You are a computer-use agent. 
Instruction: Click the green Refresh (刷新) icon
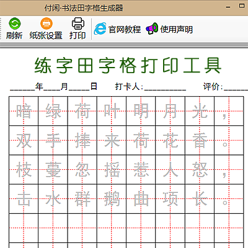(x=14, y=24)
